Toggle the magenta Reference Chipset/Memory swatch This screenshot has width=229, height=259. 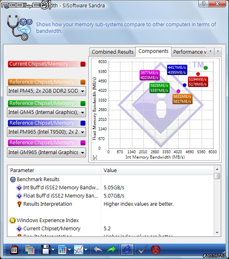coord(83,143)
